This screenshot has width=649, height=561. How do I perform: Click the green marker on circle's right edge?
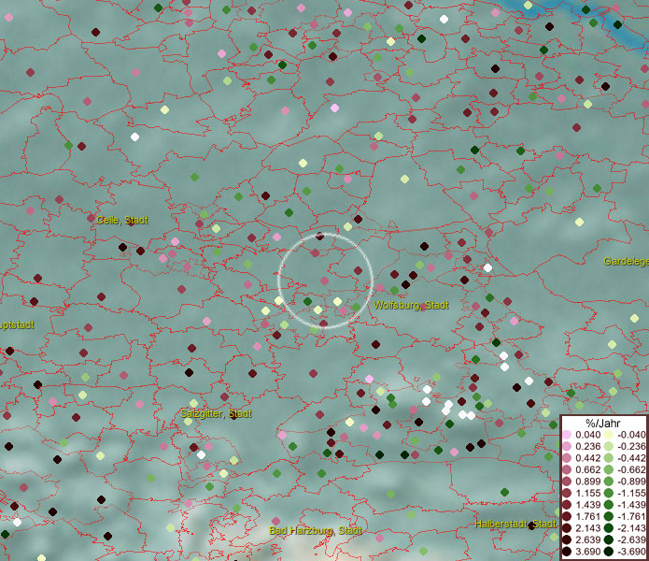pyautogui.click(x=357, y=307)
